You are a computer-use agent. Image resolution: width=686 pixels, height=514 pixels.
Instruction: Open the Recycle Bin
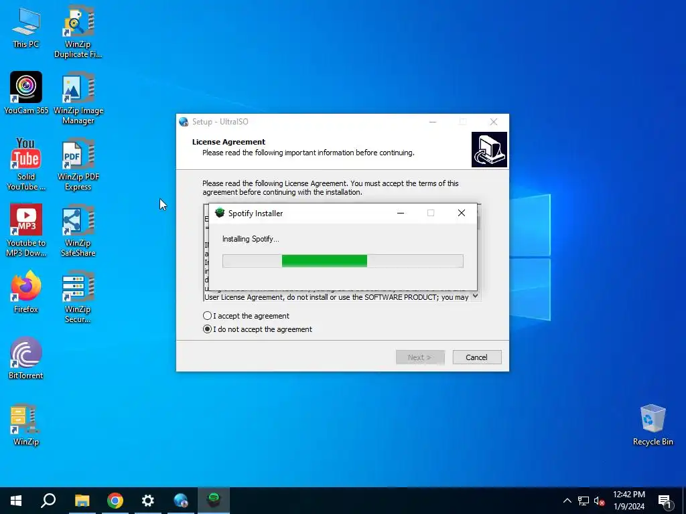point(653,425)
